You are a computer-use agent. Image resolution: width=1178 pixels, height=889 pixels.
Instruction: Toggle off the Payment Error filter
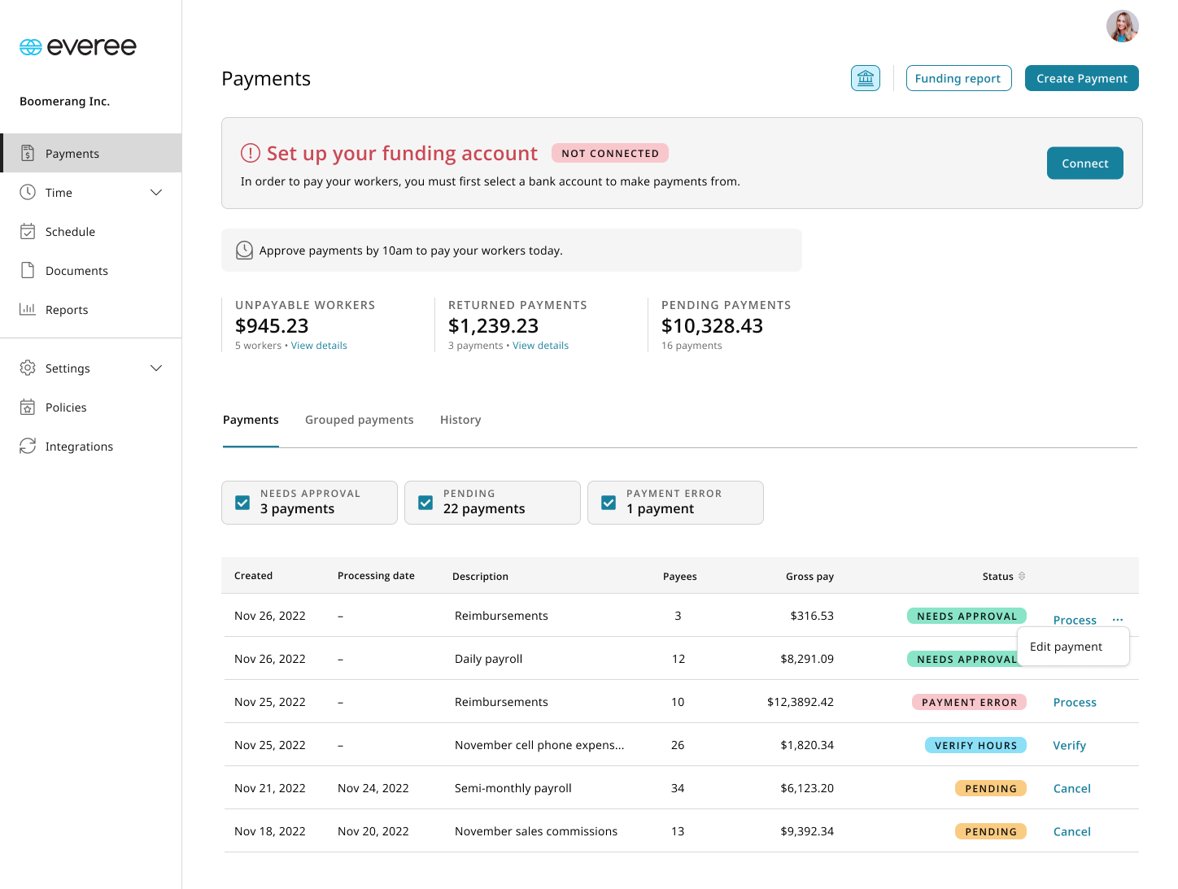click(608, 503)
